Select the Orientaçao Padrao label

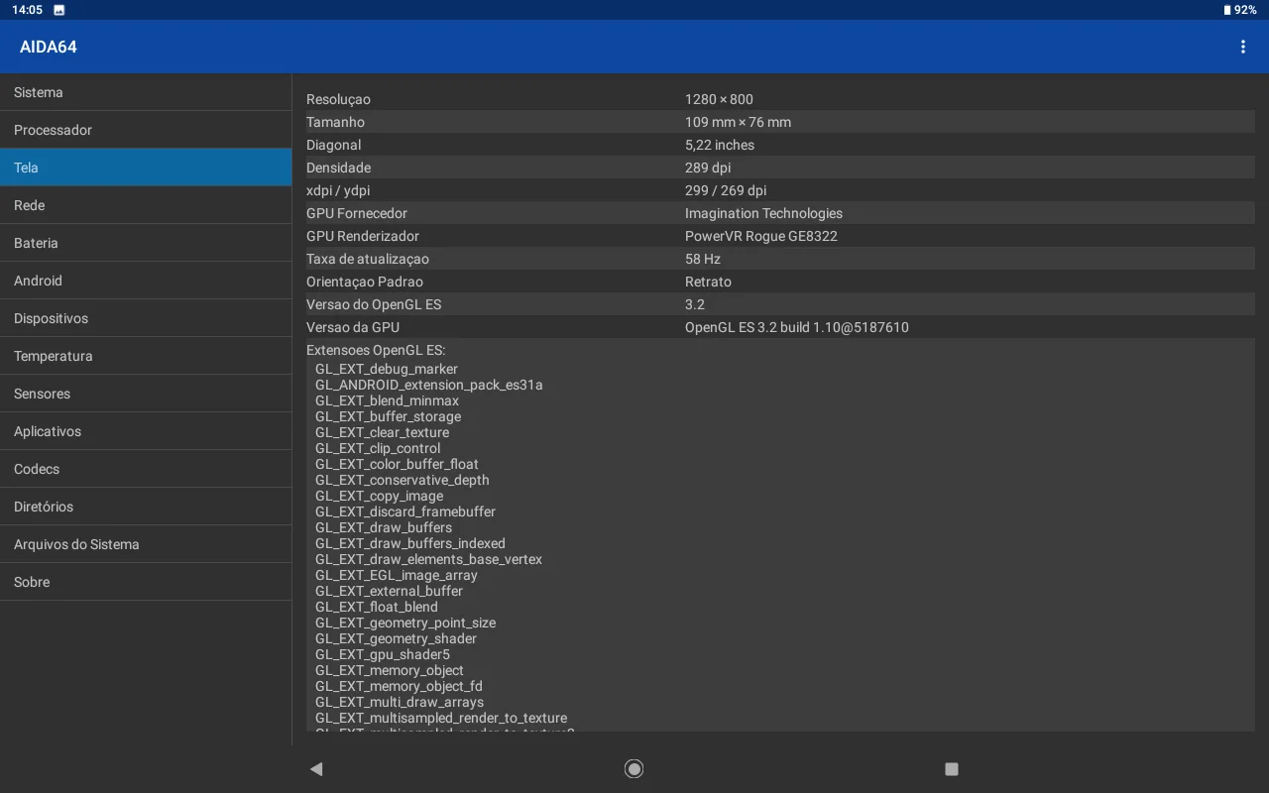point(365,282)
